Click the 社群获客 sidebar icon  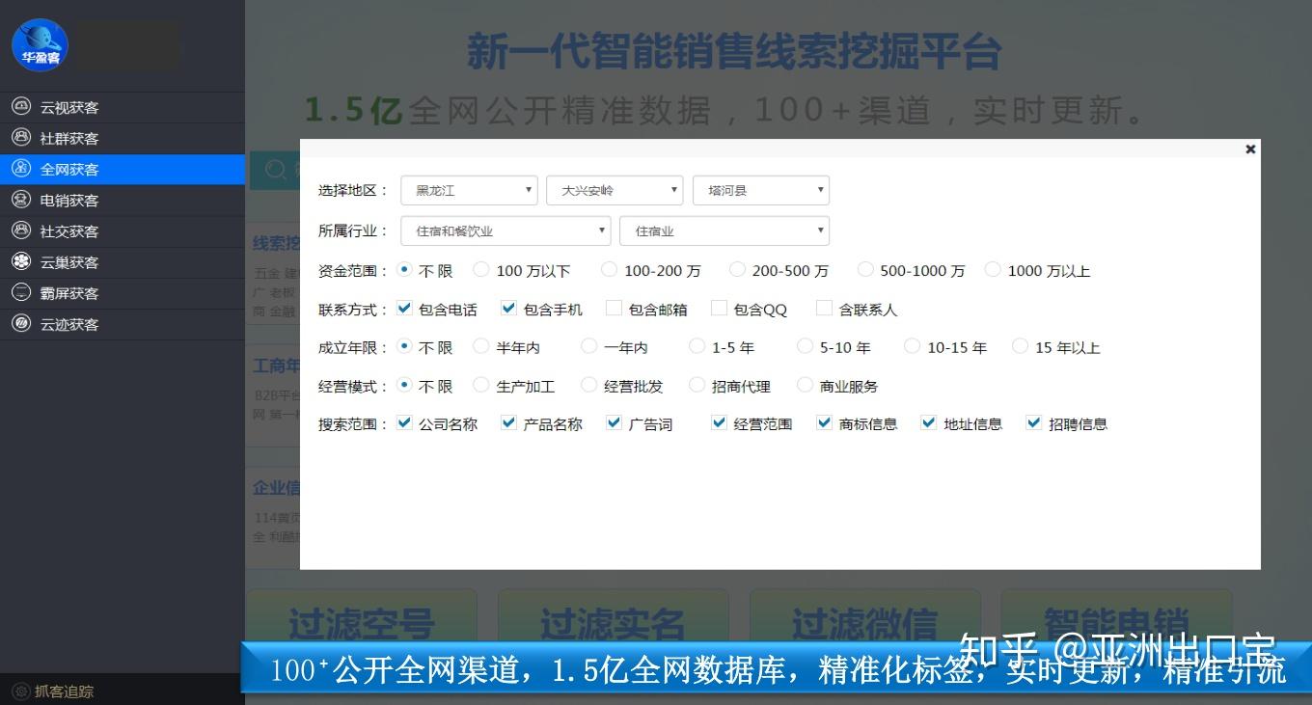(21, 138)
